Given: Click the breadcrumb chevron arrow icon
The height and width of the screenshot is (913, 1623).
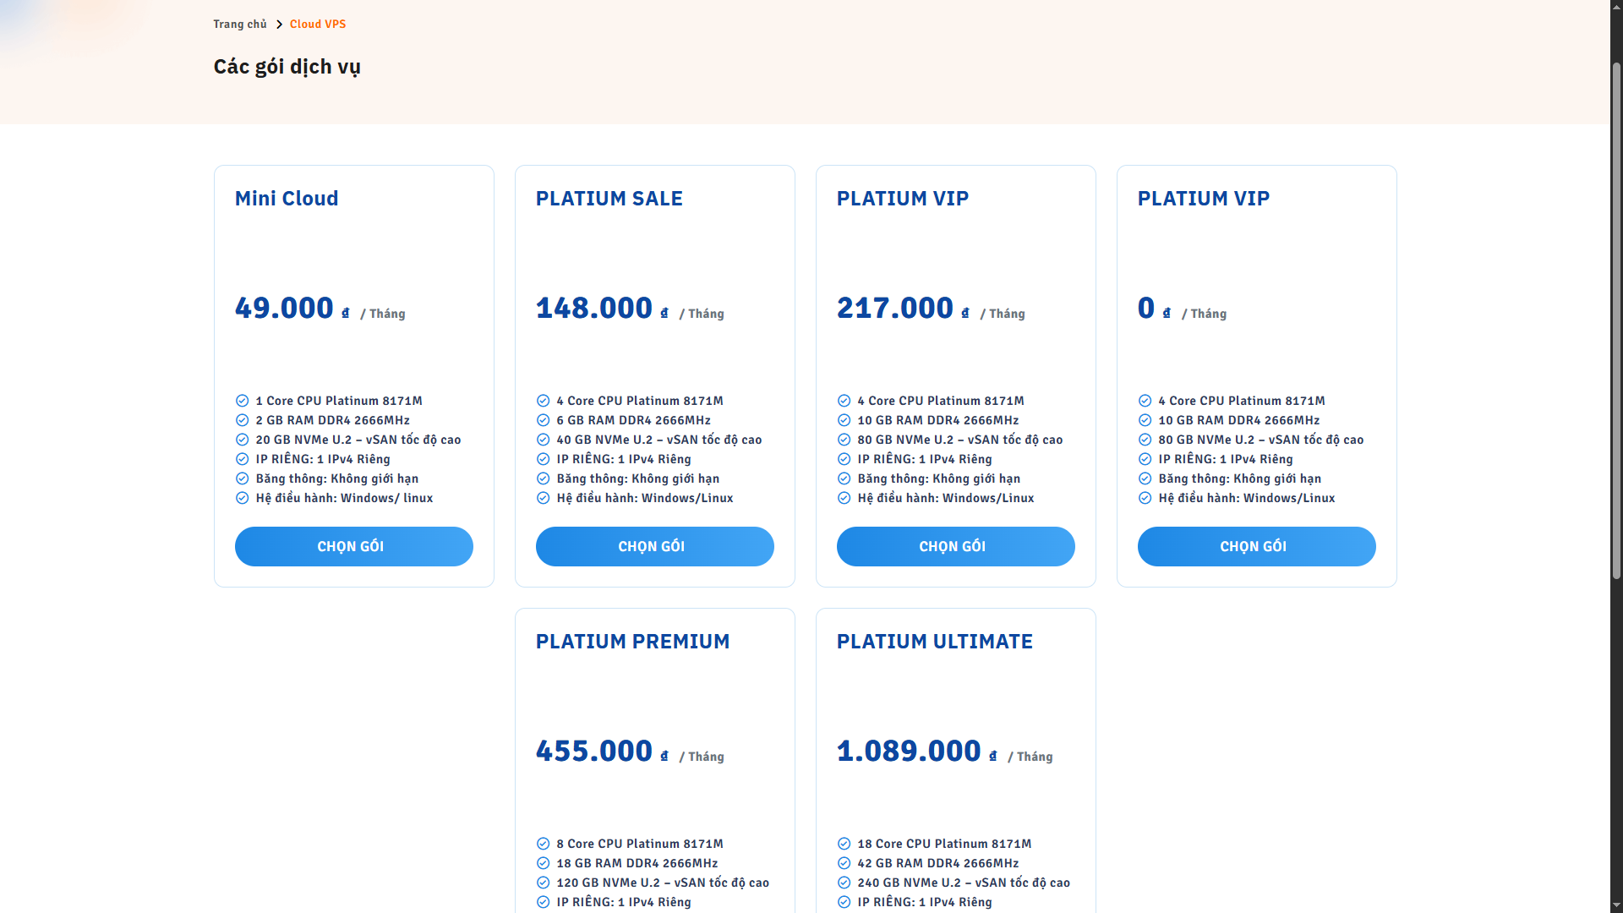Looking at the screenshot, I should 279,25.
